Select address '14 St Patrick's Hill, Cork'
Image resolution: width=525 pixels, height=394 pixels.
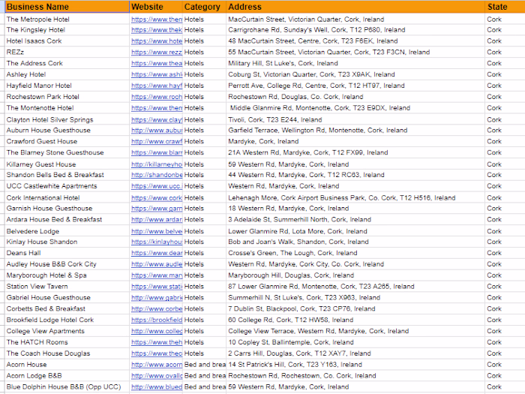[355, 365]
